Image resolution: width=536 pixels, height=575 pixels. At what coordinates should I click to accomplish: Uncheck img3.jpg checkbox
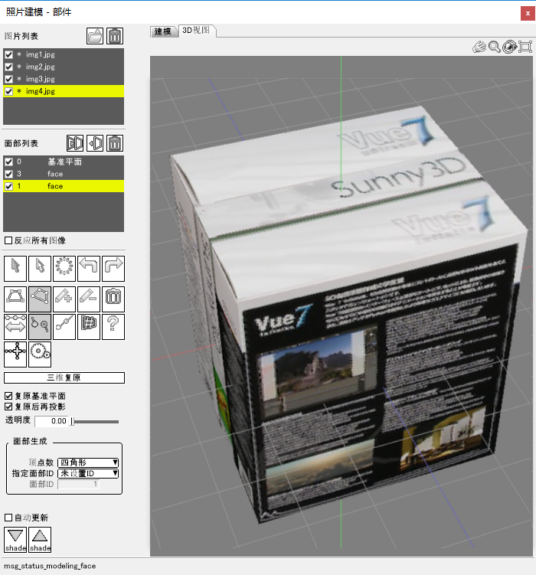point(8,79)
